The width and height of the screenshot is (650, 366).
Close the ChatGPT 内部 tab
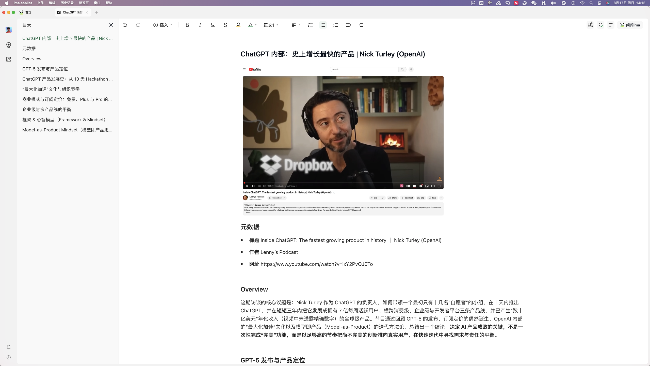[x=87, y=12]
